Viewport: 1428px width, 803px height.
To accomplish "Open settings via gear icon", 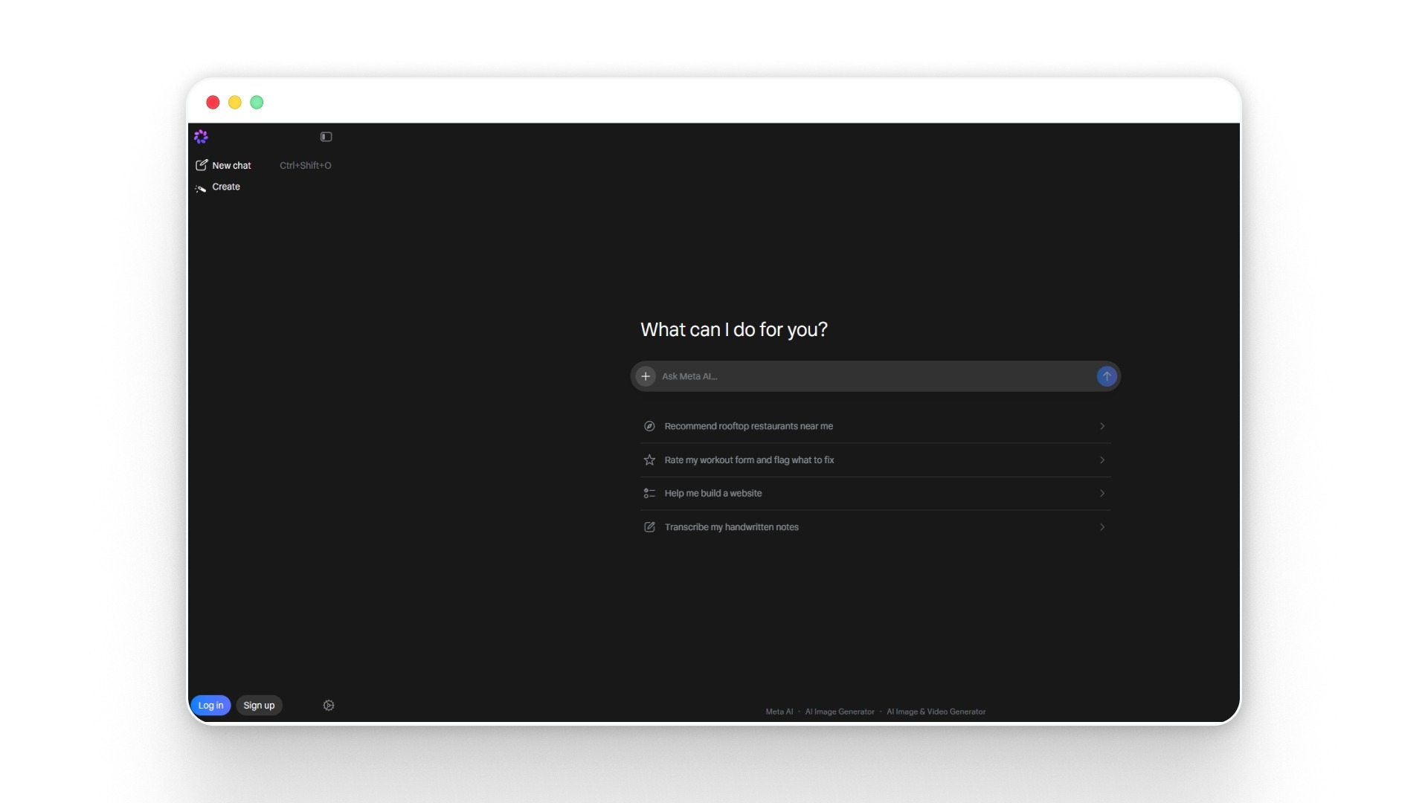I will point(329,706).
